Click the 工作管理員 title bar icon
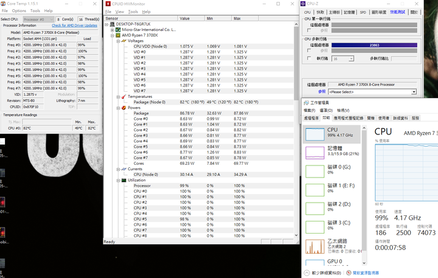The image size is (438, 278). 306,103
